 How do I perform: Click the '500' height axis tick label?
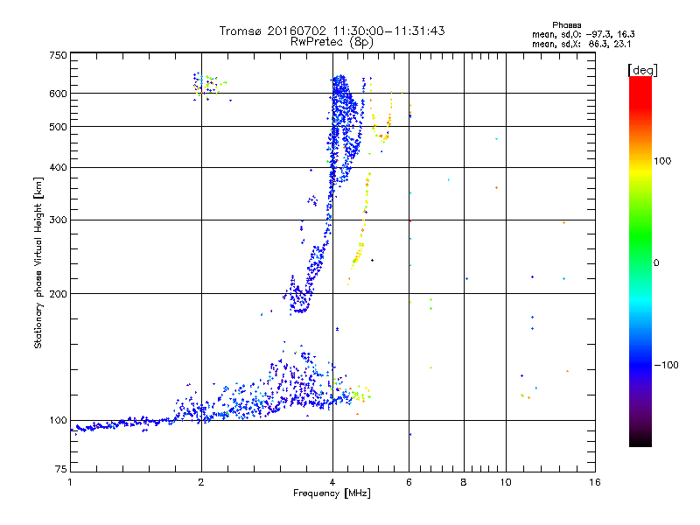pyautogui.click(x=58, y=127)
